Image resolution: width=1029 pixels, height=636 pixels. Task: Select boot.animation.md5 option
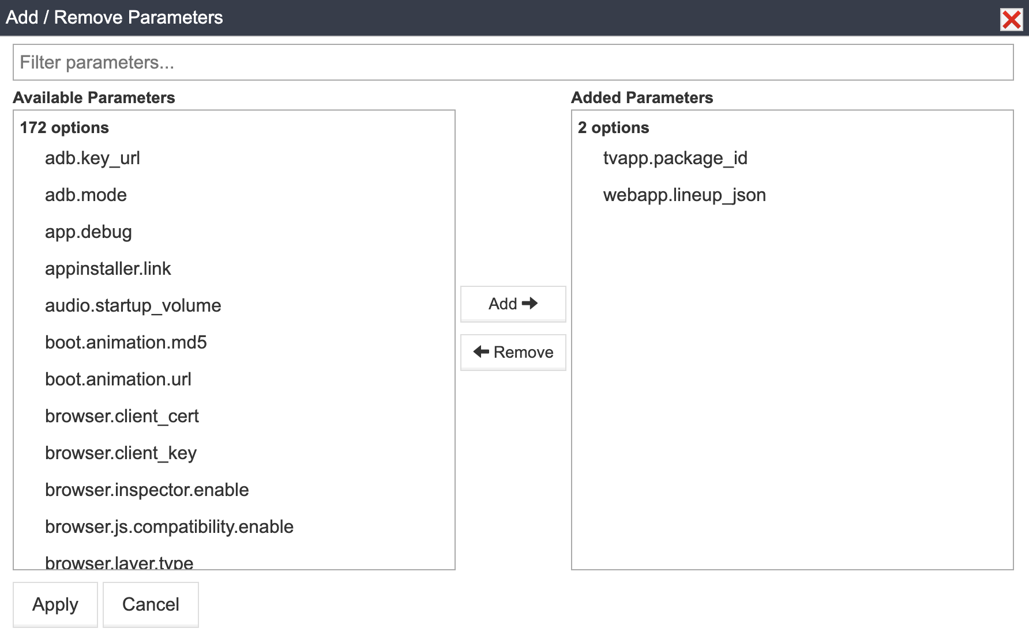coord(126,343)
